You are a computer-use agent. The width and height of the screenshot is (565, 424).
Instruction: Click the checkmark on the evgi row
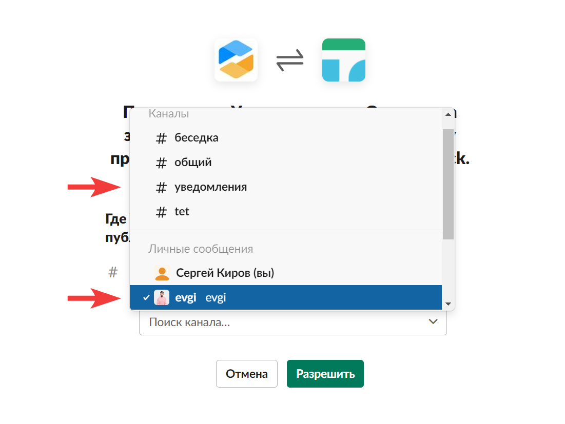point(146,298)
